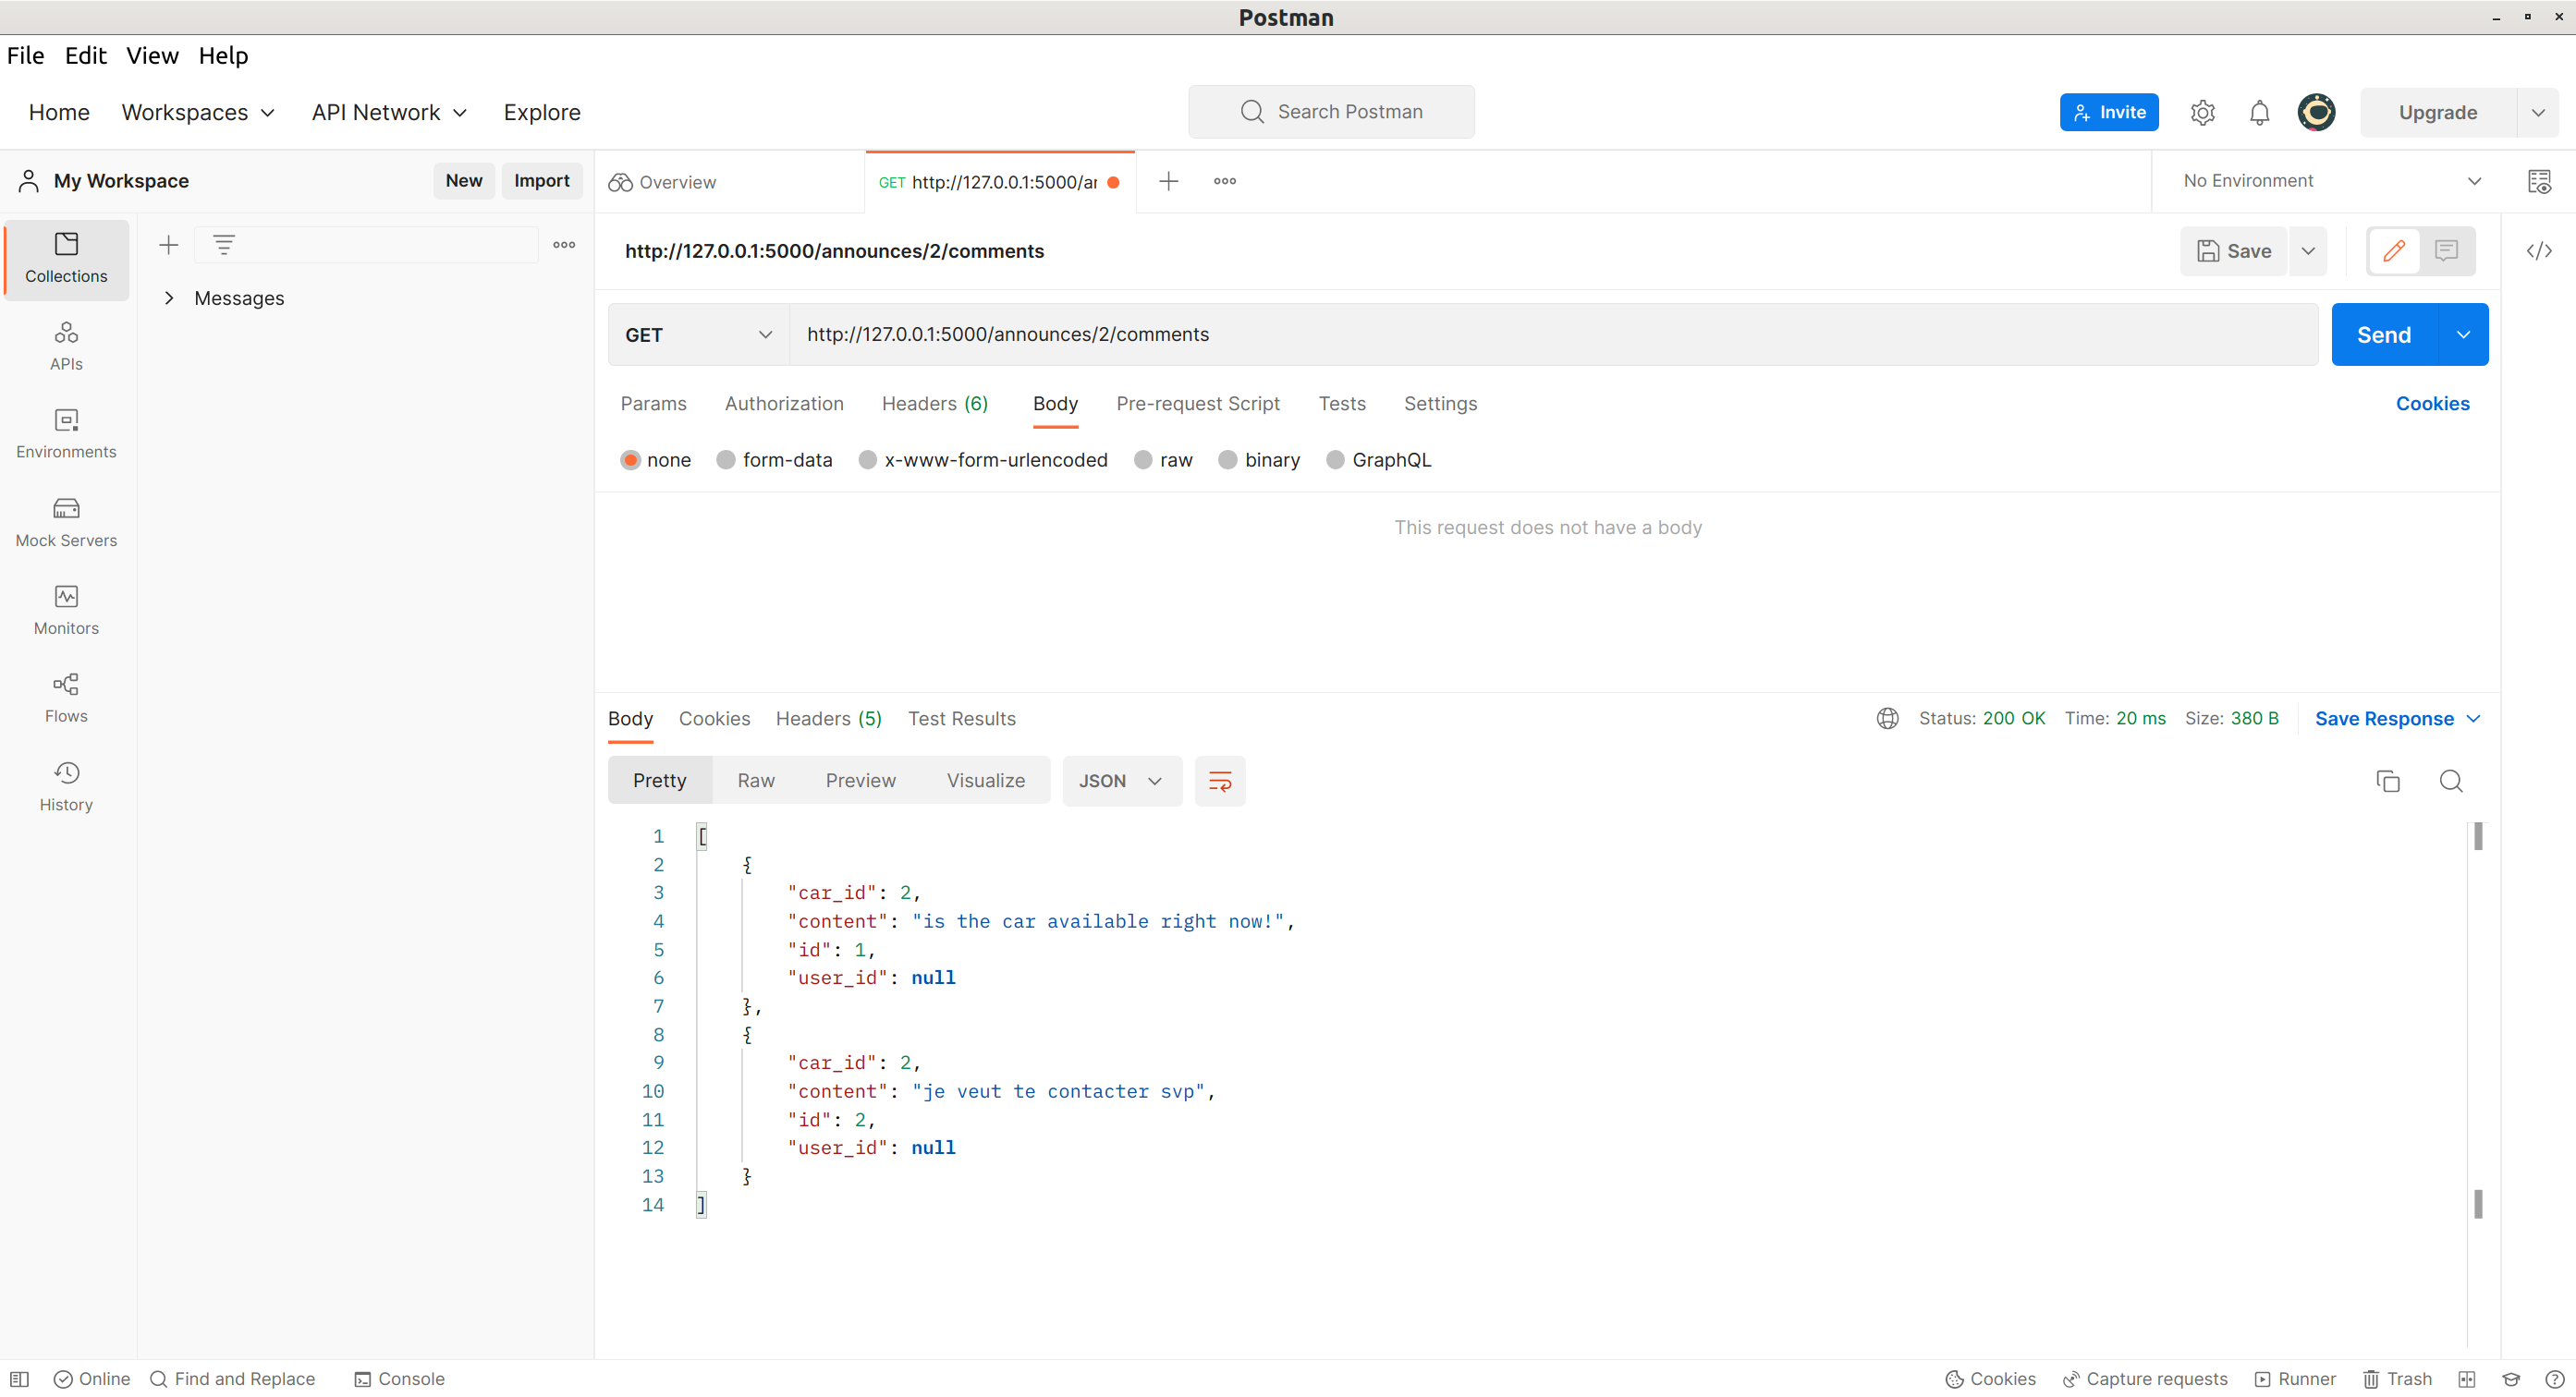Copy the response body with the copy icon
Image resolution: width=2576 pixels, height=1397 pixels.
2387,781
